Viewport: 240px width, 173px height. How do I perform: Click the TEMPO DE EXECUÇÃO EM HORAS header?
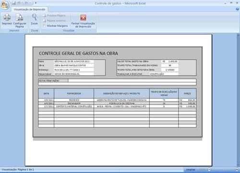[164, 93]
